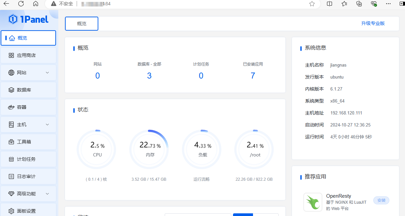Viewport: 405px width, 216px height.
Task: Open Containers (容器) docker icon
Action: [x=11, y=107]
